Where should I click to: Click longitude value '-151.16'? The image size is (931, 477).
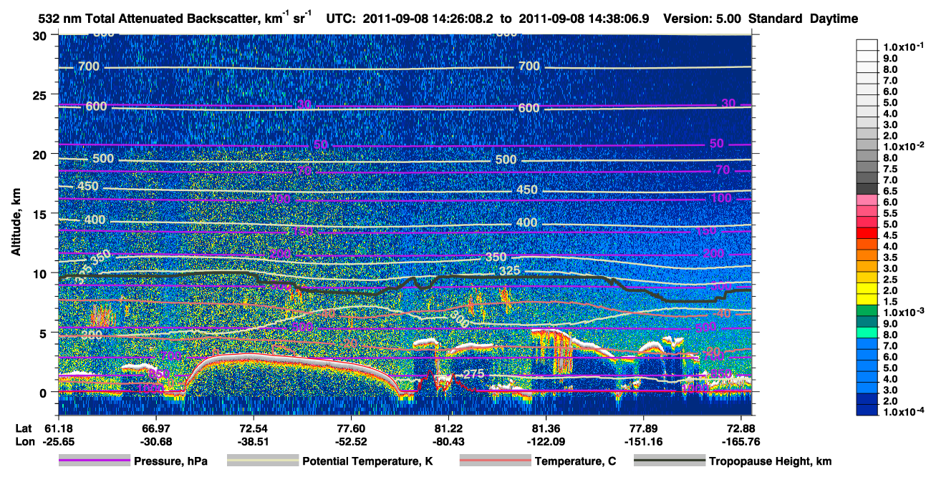[x=643, y=441]
